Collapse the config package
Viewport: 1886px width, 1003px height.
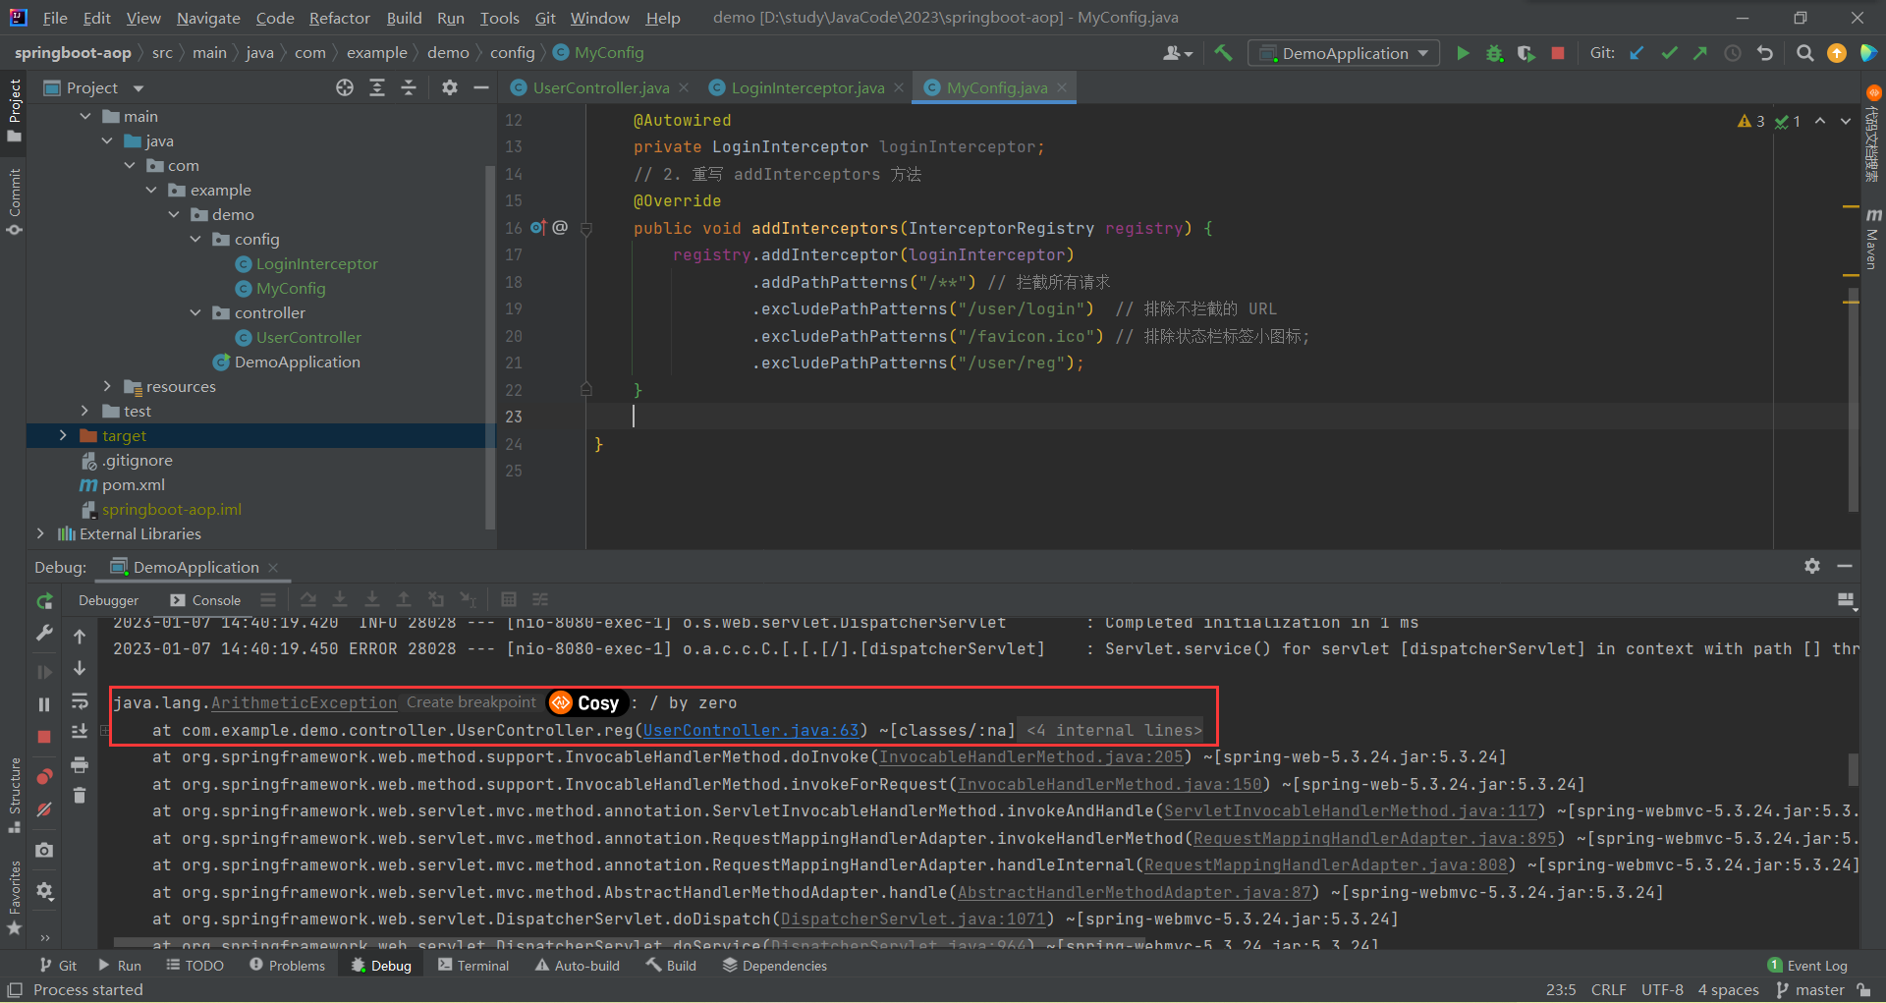[195, 239]
